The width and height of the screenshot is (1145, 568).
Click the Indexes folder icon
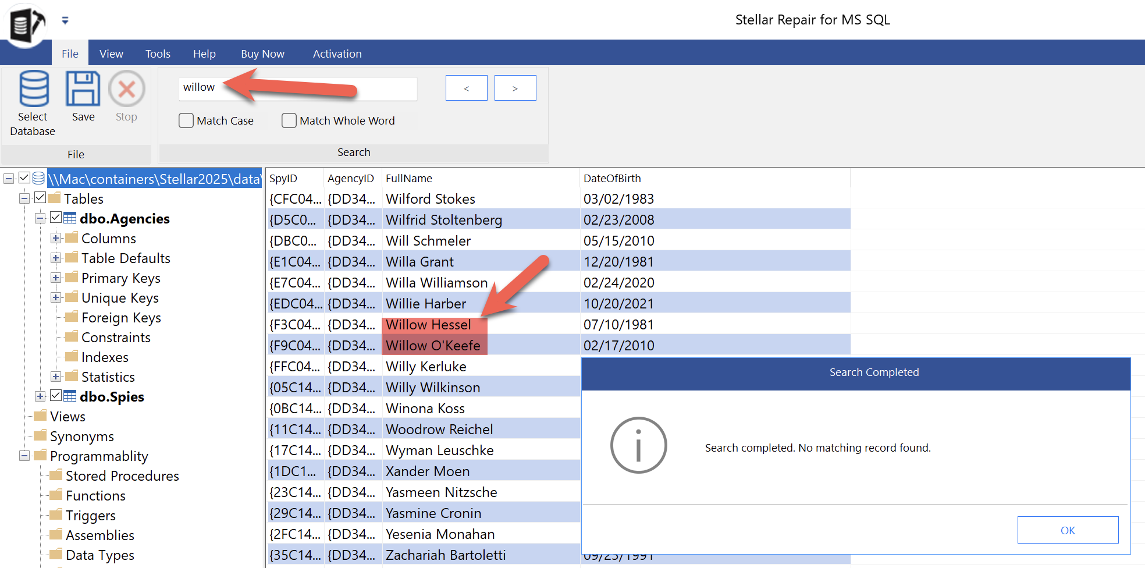tap(72, 356)
